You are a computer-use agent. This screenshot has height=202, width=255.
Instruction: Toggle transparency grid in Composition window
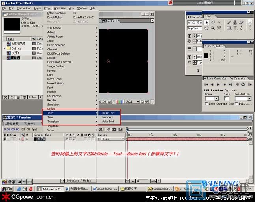tap(147, 102)
